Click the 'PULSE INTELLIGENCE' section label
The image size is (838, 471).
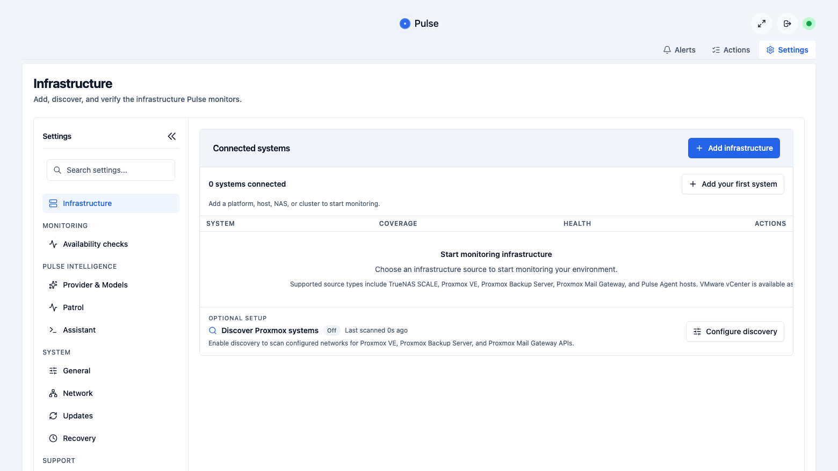pyautogui.click(x=80, y=267)
